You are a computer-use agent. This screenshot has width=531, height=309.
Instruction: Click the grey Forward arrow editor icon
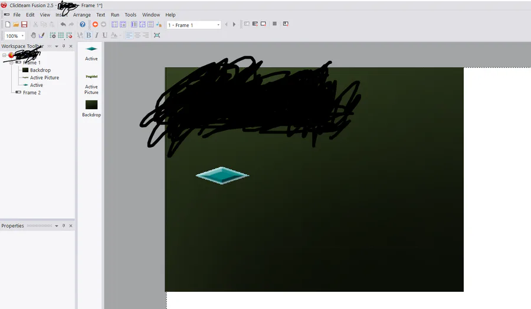tap(103, 24)
